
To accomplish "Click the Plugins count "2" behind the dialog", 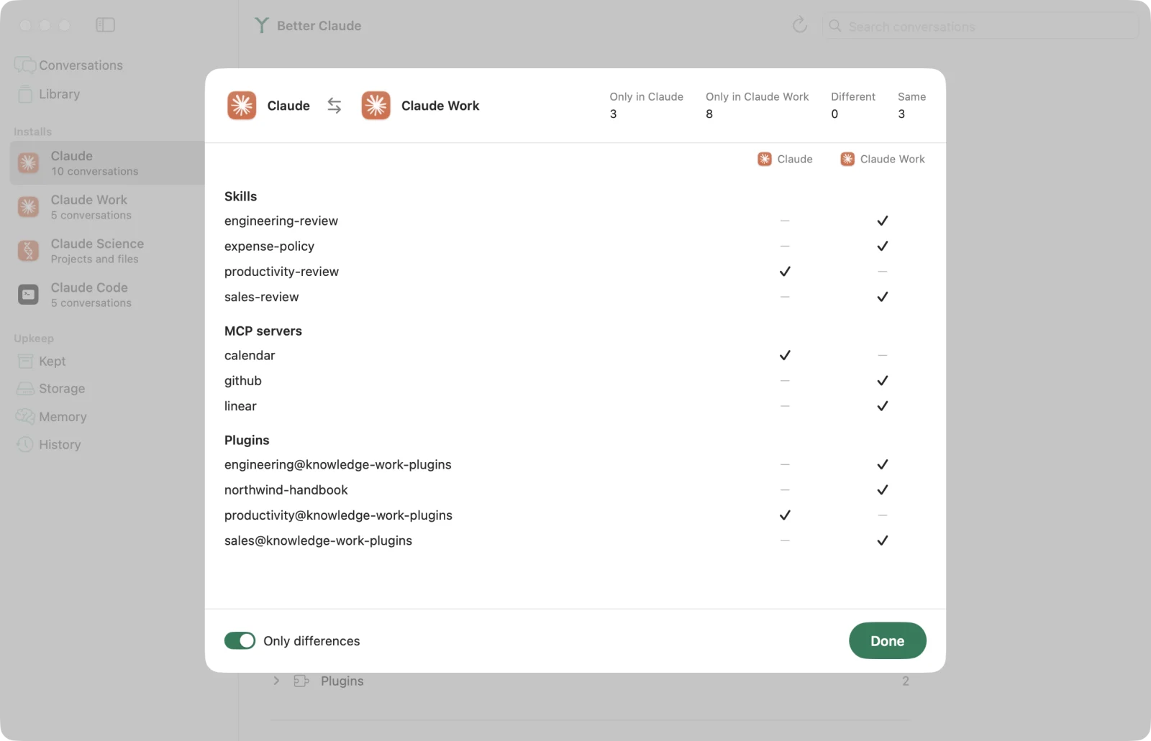I will 906,681.
